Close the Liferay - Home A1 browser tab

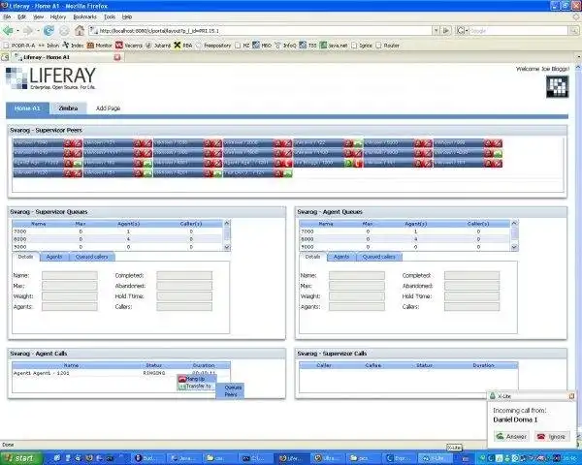pyautogui.click(x=117, y=57)
